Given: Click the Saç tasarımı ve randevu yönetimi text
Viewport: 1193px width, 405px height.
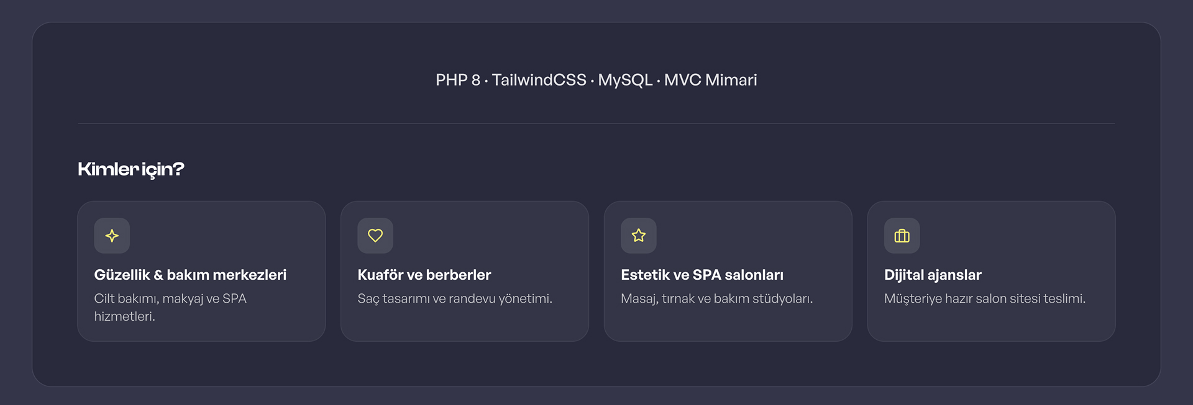Looking at the screenshot, I should [455, 298].
